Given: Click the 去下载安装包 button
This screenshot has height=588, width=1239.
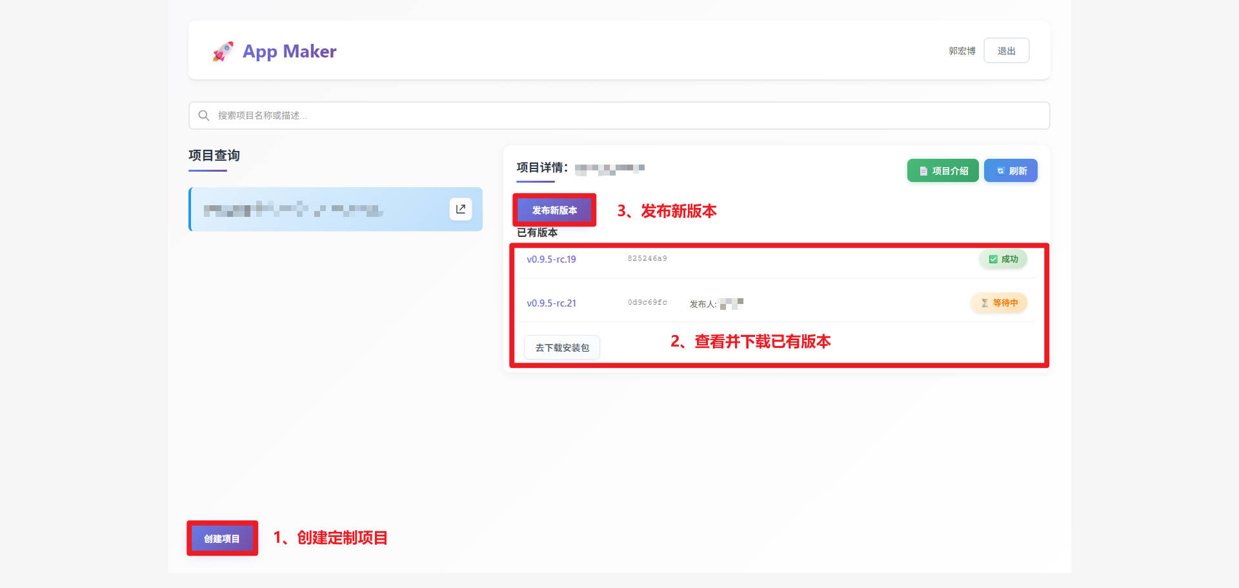Looking at the screenshot, I should [x=562, y=348].
